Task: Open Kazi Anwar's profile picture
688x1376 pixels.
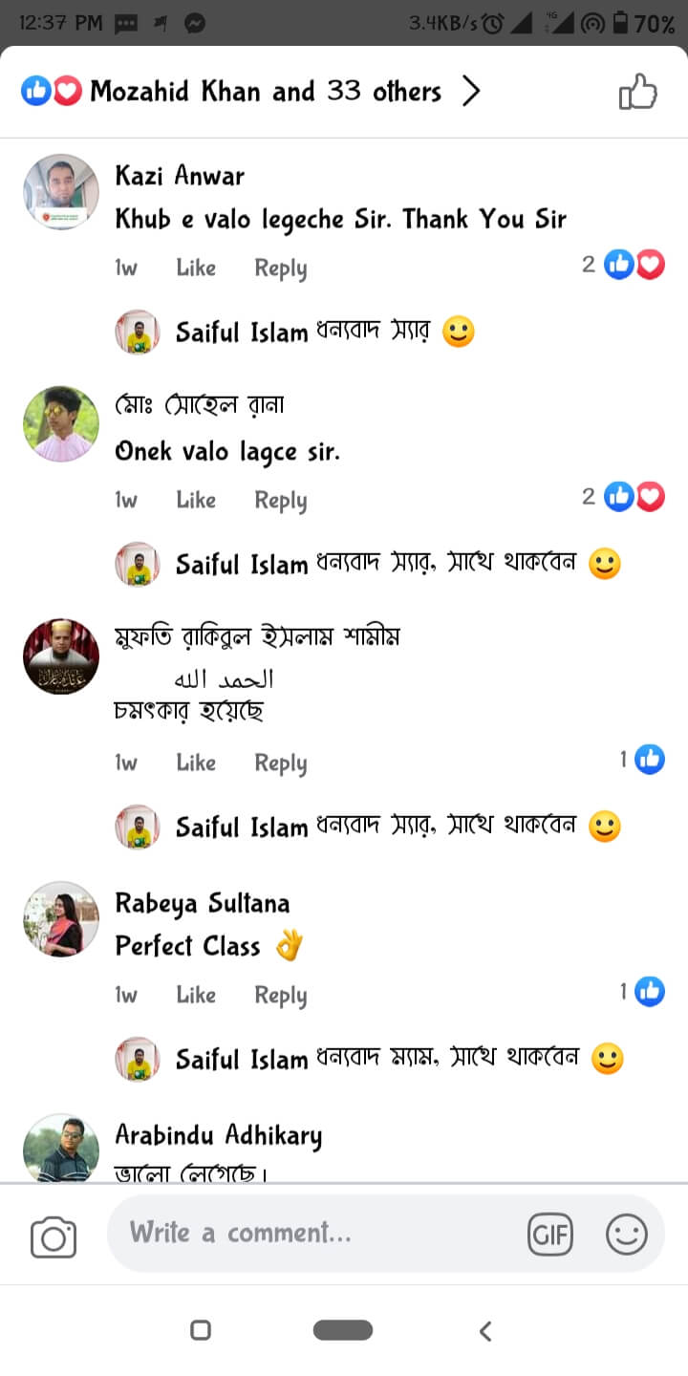Action: [61, 192]
